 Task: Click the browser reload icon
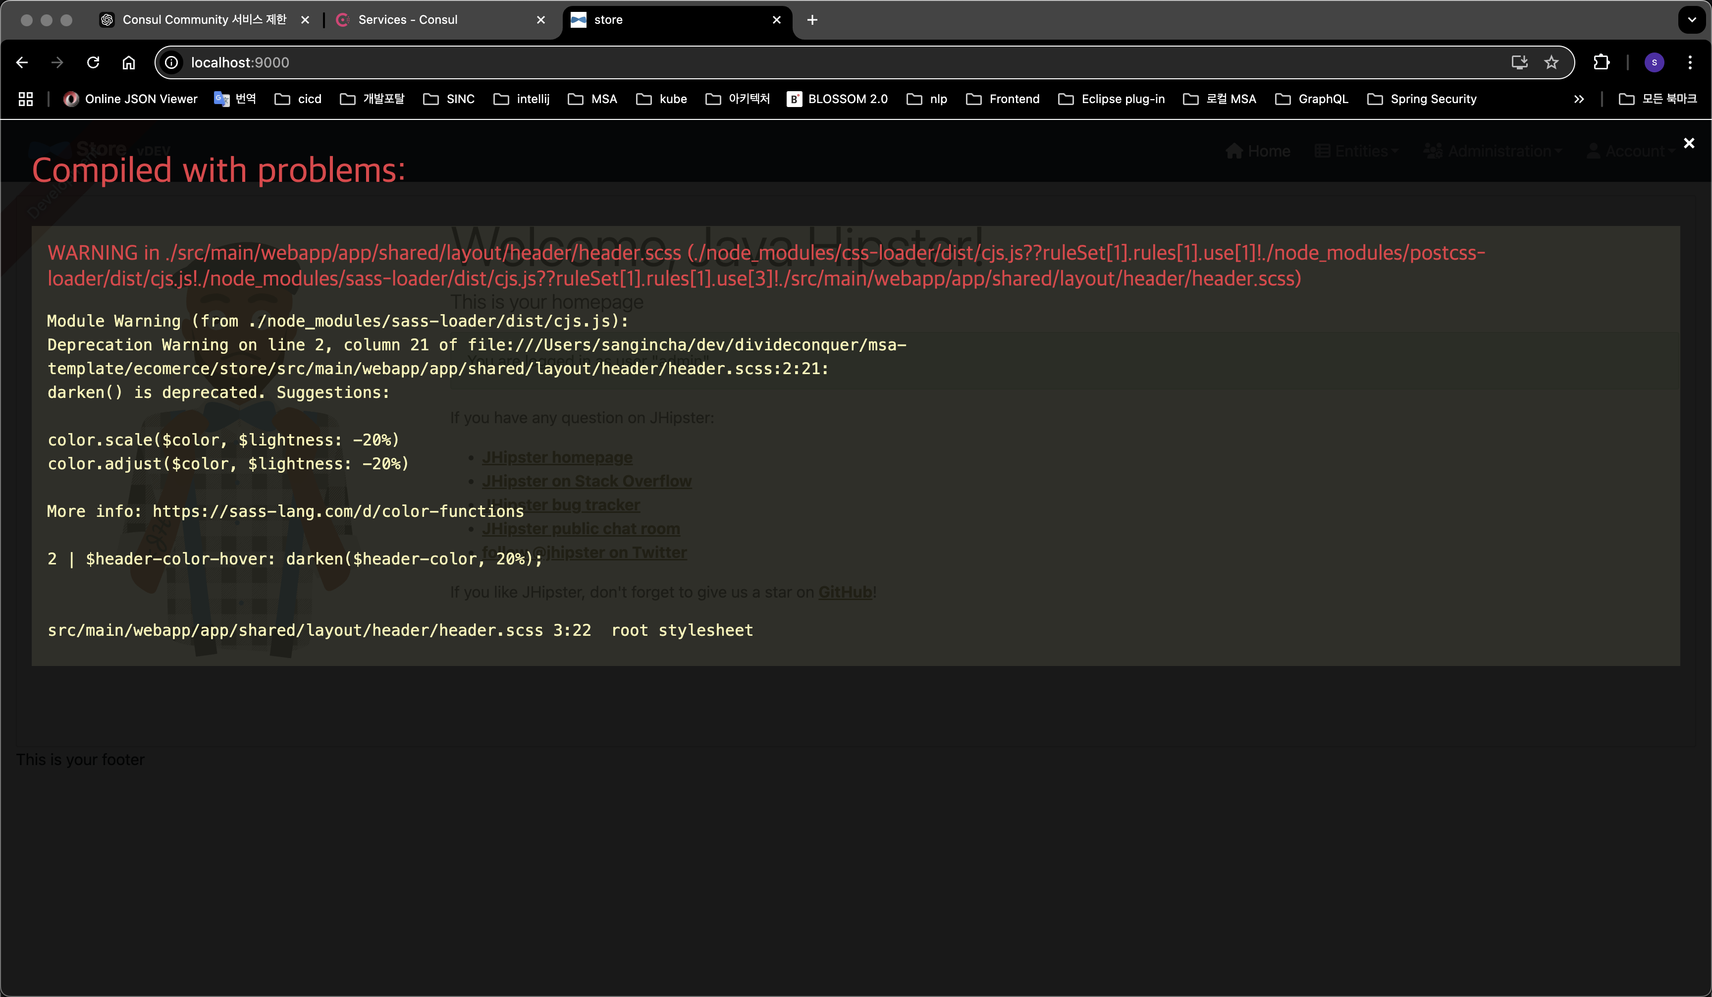pyautogui.click(x=93, y=62)
